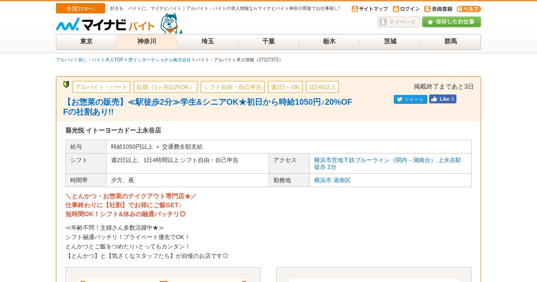This screenshot has width=537, height=282.
Task: Click the 夕方、夜 time slot cell
Action: click(x=188, y=180)
